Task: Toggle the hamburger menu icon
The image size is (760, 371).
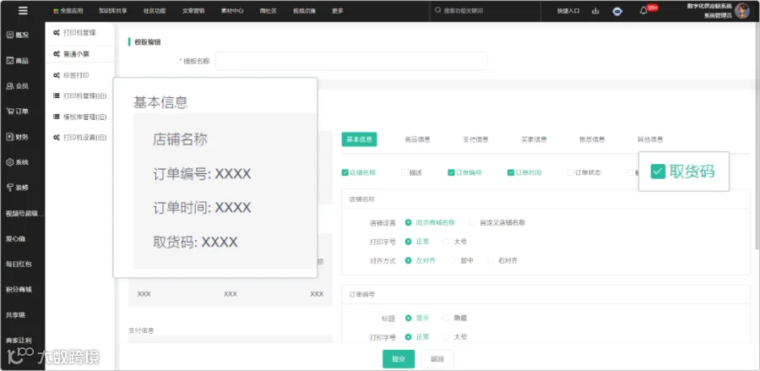Action: pyautogui.click(x=23, y=11)
